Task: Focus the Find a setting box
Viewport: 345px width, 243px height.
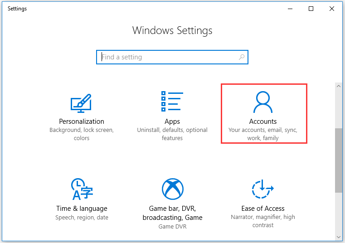Action: point(172,57)
